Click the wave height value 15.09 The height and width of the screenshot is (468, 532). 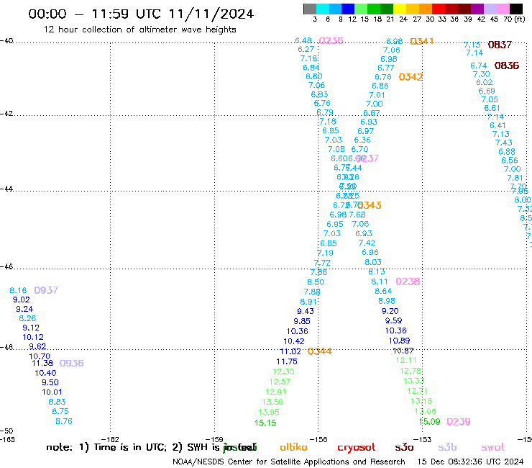point(429,422)
